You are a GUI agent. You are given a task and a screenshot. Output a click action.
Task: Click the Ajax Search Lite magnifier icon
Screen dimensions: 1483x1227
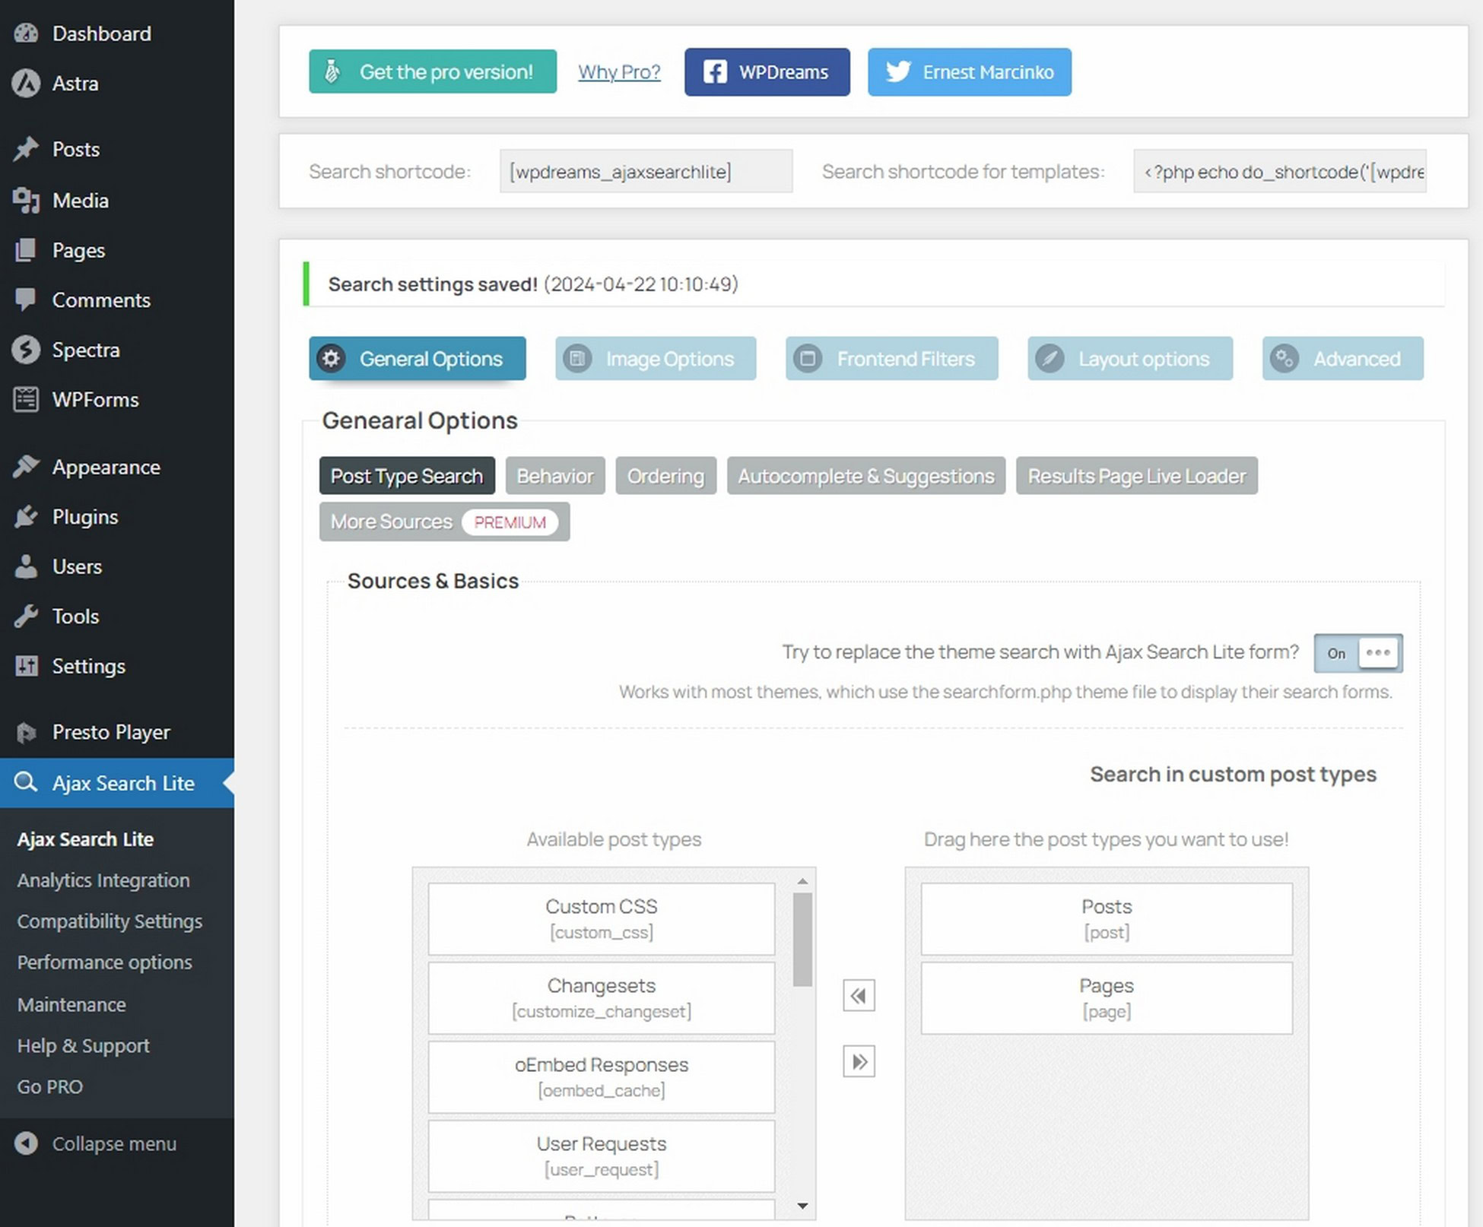pyautogui.click(x=26, y=782)
